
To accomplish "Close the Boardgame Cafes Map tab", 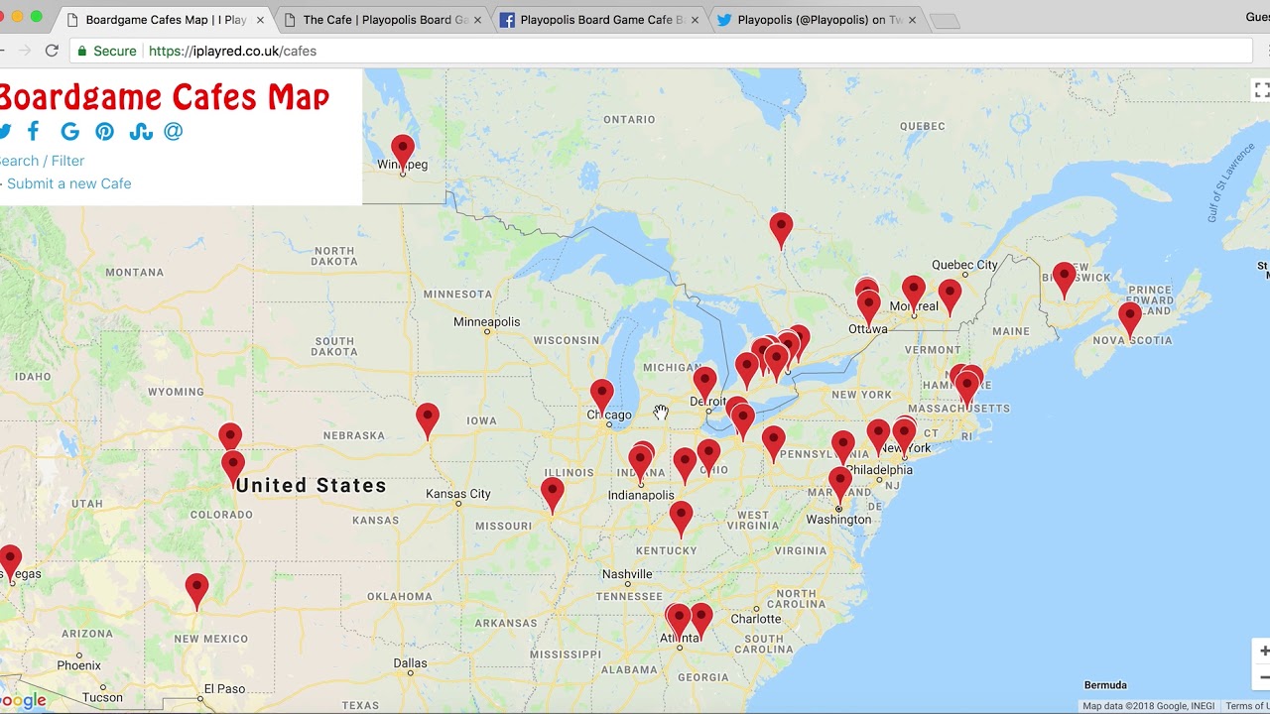I will click(261, 20).
